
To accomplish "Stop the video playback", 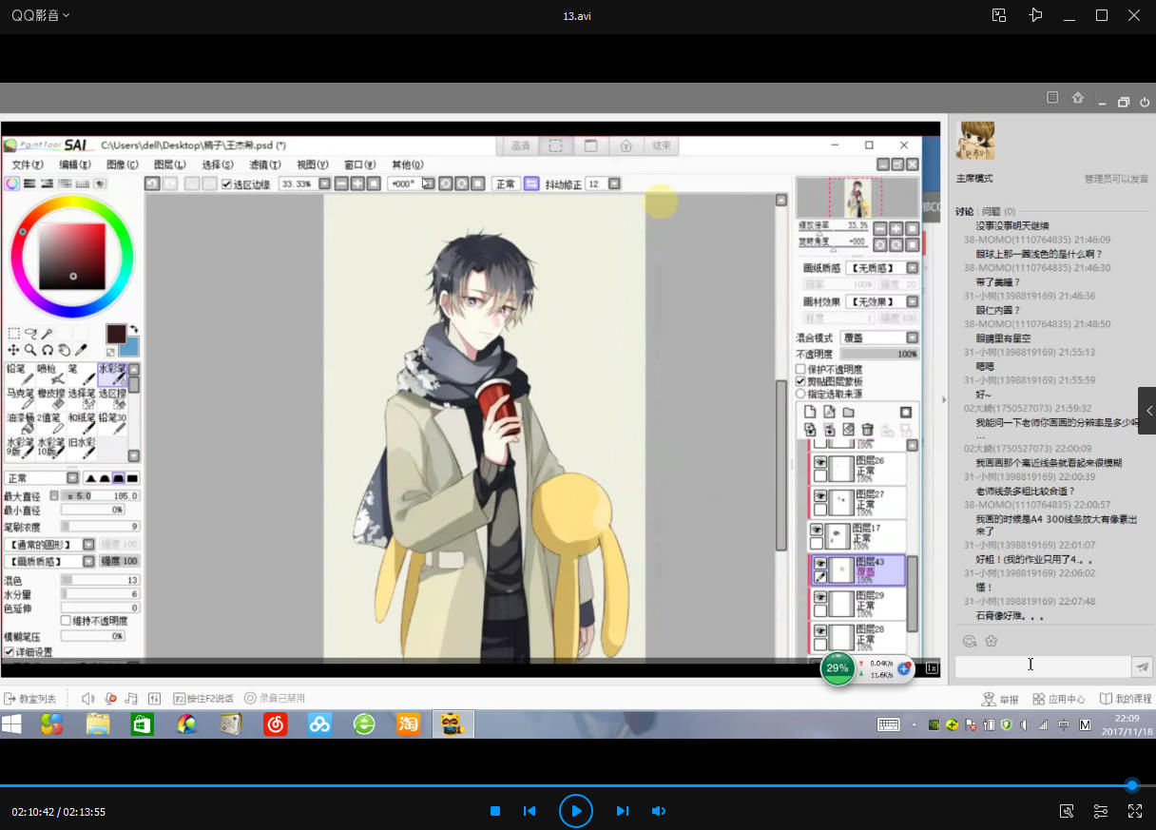I will [495, 811].
